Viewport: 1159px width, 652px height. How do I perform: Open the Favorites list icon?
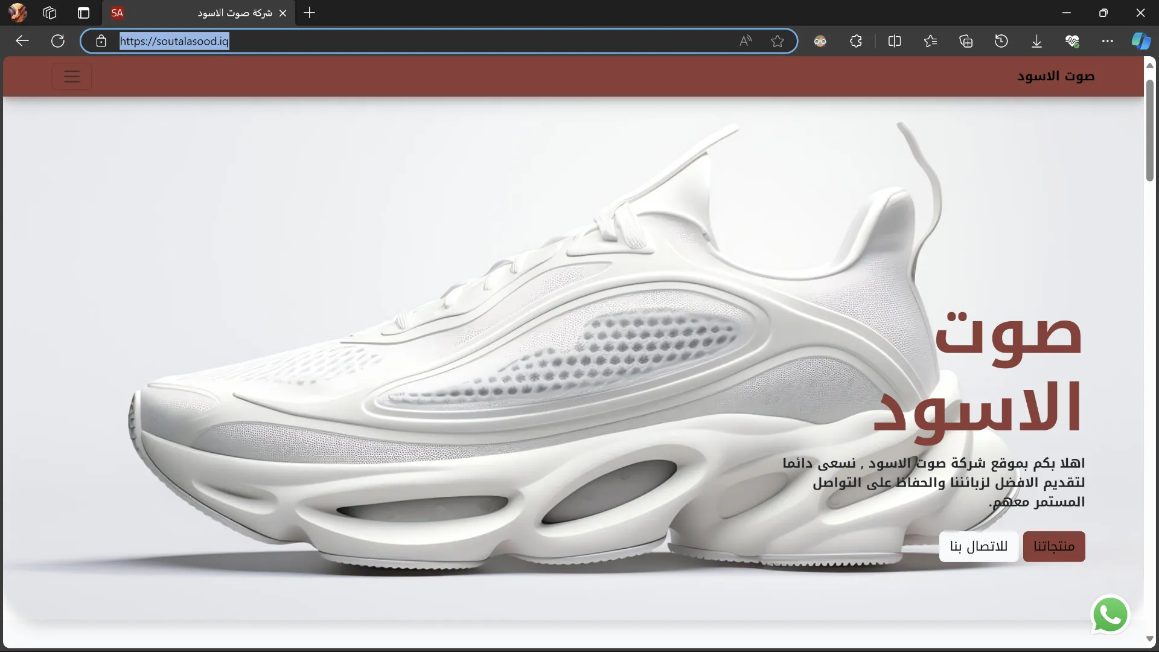click(930, 41)
